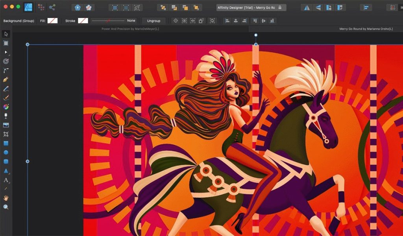The width and height of the screenshot is (403, 236).
Task: Select the Node tool
Action: point(6,52)
